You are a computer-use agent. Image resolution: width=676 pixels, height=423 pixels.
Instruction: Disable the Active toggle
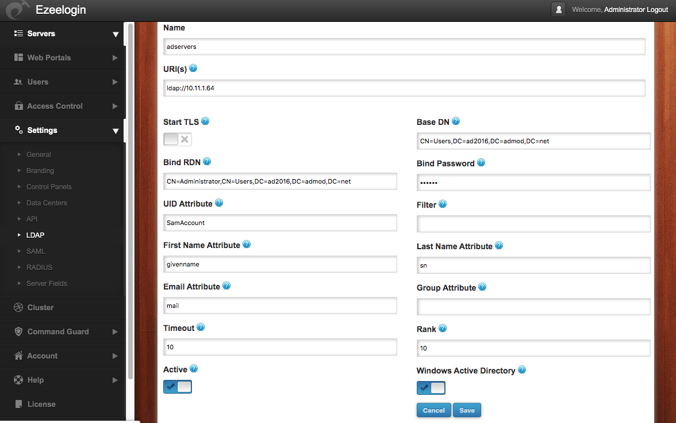pyautogui.click(x=177, y=386)
